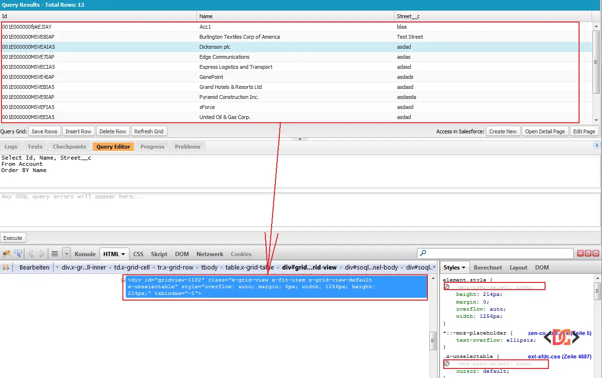602x378 pixels.
Task: Click the back arrow in Firebug toolbar
Action: 31,254
